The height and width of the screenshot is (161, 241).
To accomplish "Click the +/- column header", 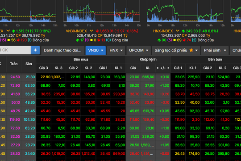I will [x=163, y=68].
